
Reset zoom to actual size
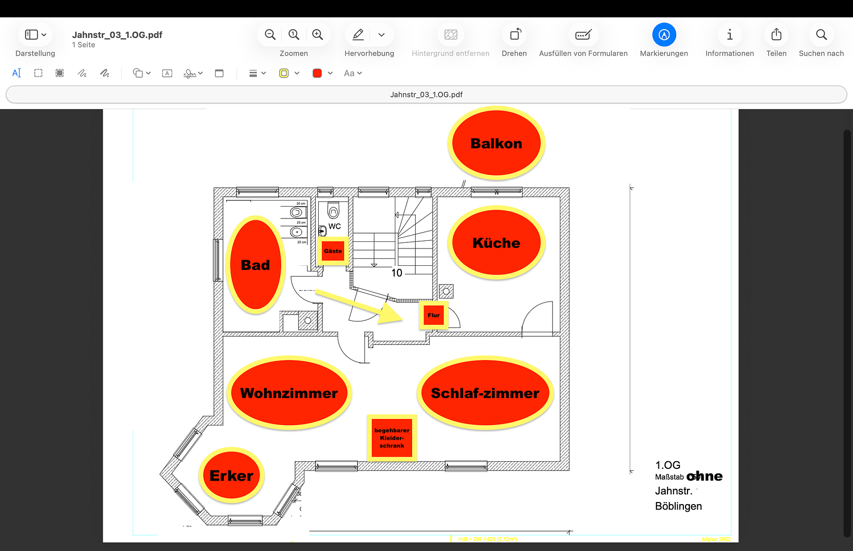click(294, 35)
